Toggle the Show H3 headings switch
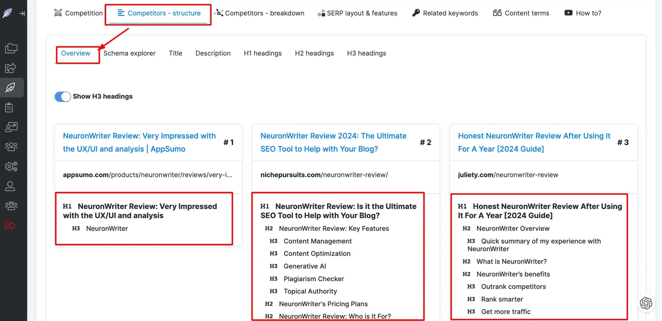Viewport: 662px width, 321px height. tap(63, 96)
